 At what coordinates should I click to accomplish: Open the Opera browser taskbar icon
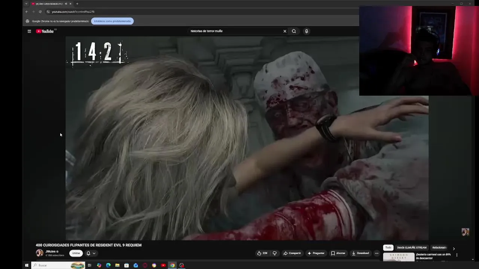[x=145, y=265]
